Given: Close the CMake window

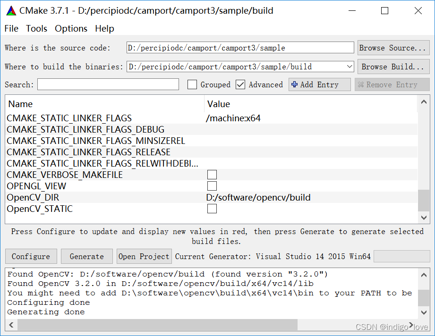Looking at the screenshot, I should 418,11.
